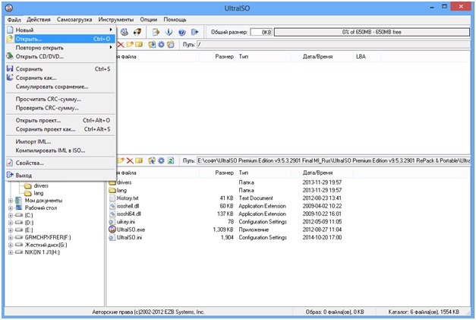
Task: Expand the Жесткий диск(G:) node
Action: pyautogui.click(x=11, y=245)
